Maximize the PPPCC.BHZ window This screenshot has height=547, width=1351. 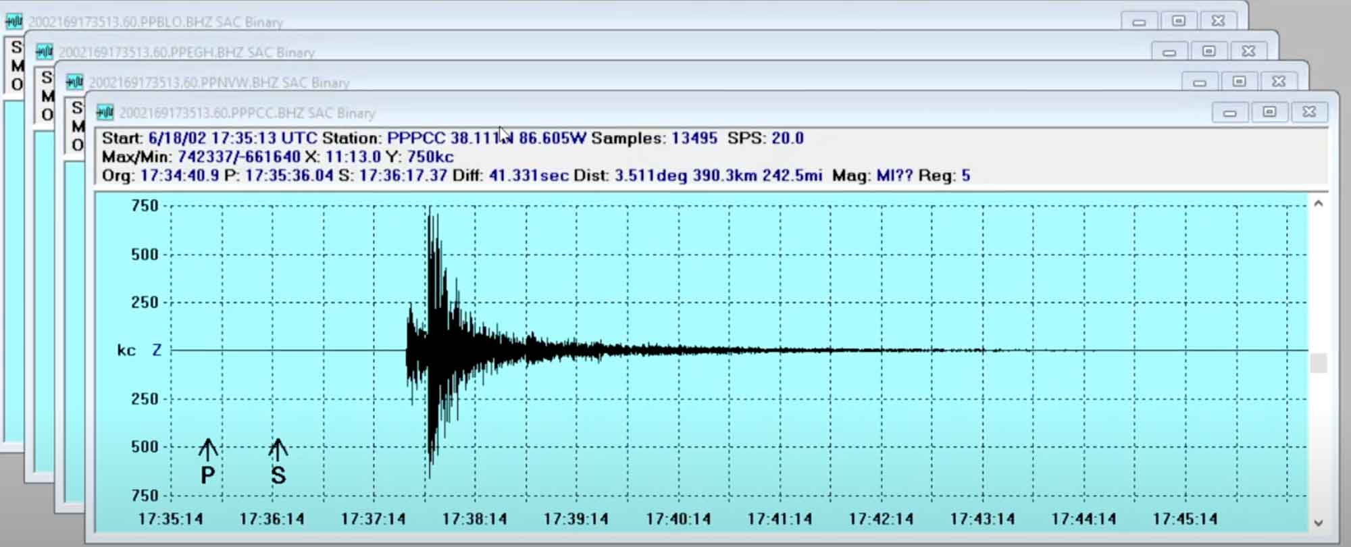coord(1269,111)
